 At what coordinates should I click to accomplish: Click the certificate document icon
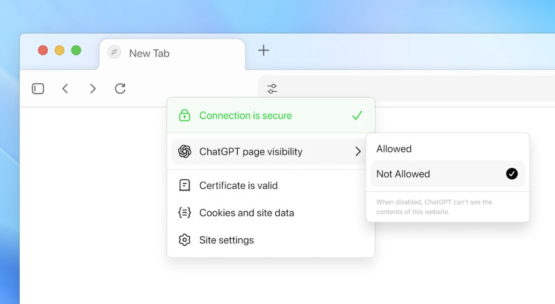(x=185, y=185)
